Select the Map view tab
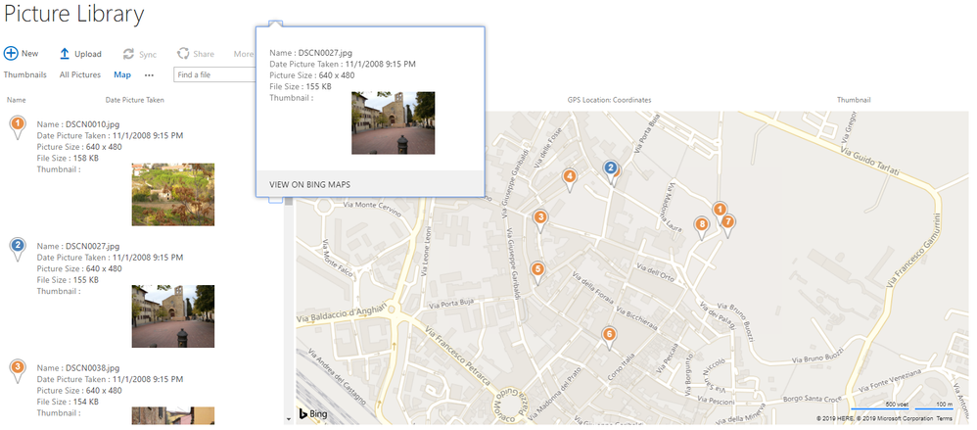 pyautogui.click(x=122, y=74)
